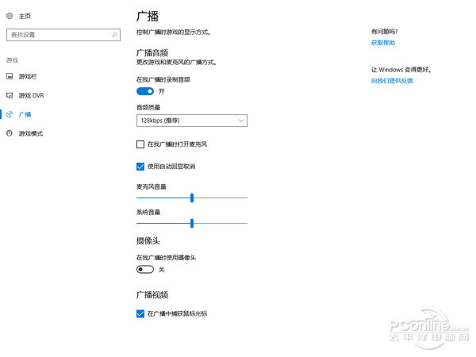Click the search magnifier icon
This screenshot has height=357, width=476.
114,35
